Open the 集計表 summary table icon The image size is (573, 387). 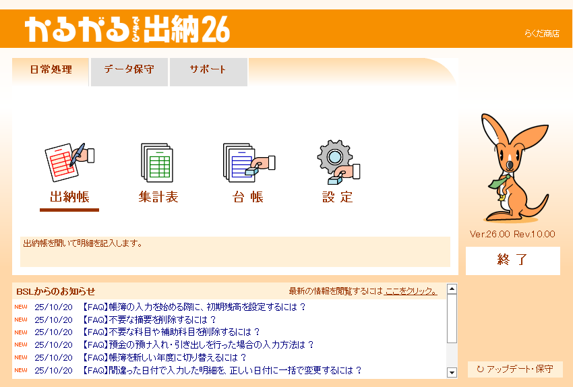tap(157, 163)
